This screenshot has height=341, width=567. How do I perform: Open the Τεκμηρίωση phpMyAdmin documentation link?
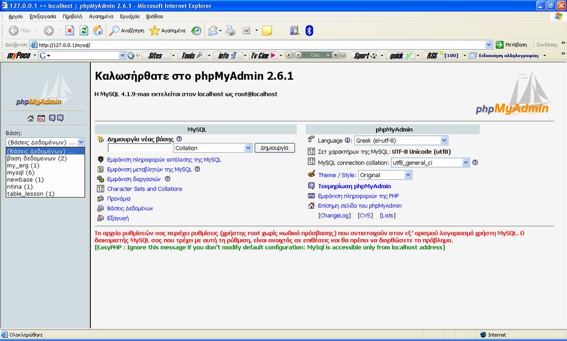[x=354, y=186]
